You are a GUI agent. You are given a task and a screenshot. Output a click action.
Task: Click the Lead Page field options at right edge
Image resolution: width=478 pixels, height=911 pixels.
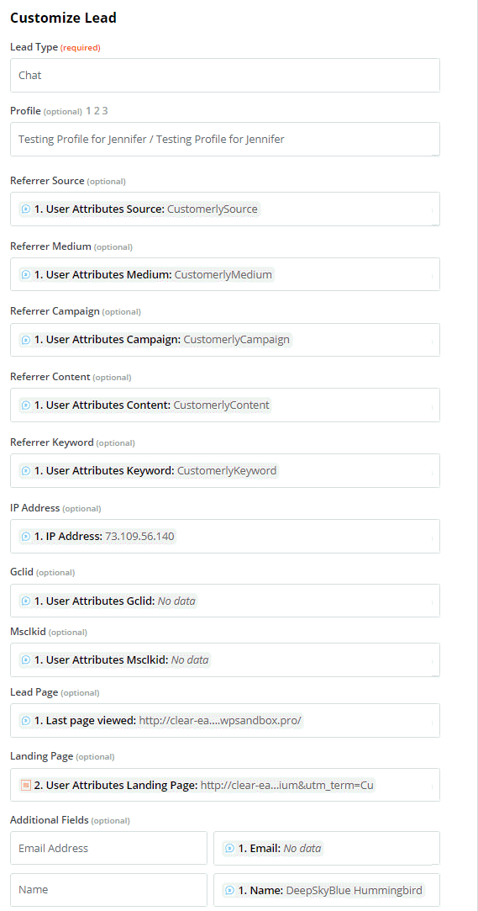pos(432,723)
